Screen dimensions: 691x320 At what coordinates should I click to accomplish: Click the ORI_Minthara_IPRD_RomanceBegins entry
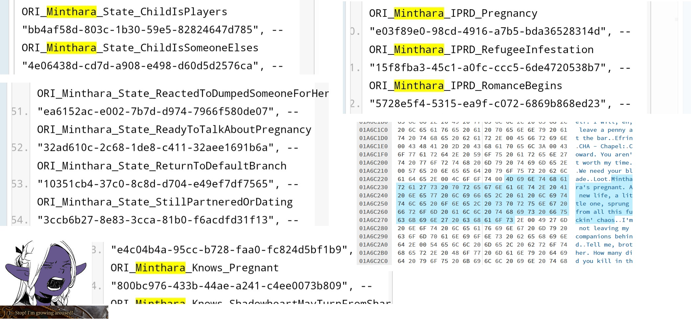pos(465,86)
